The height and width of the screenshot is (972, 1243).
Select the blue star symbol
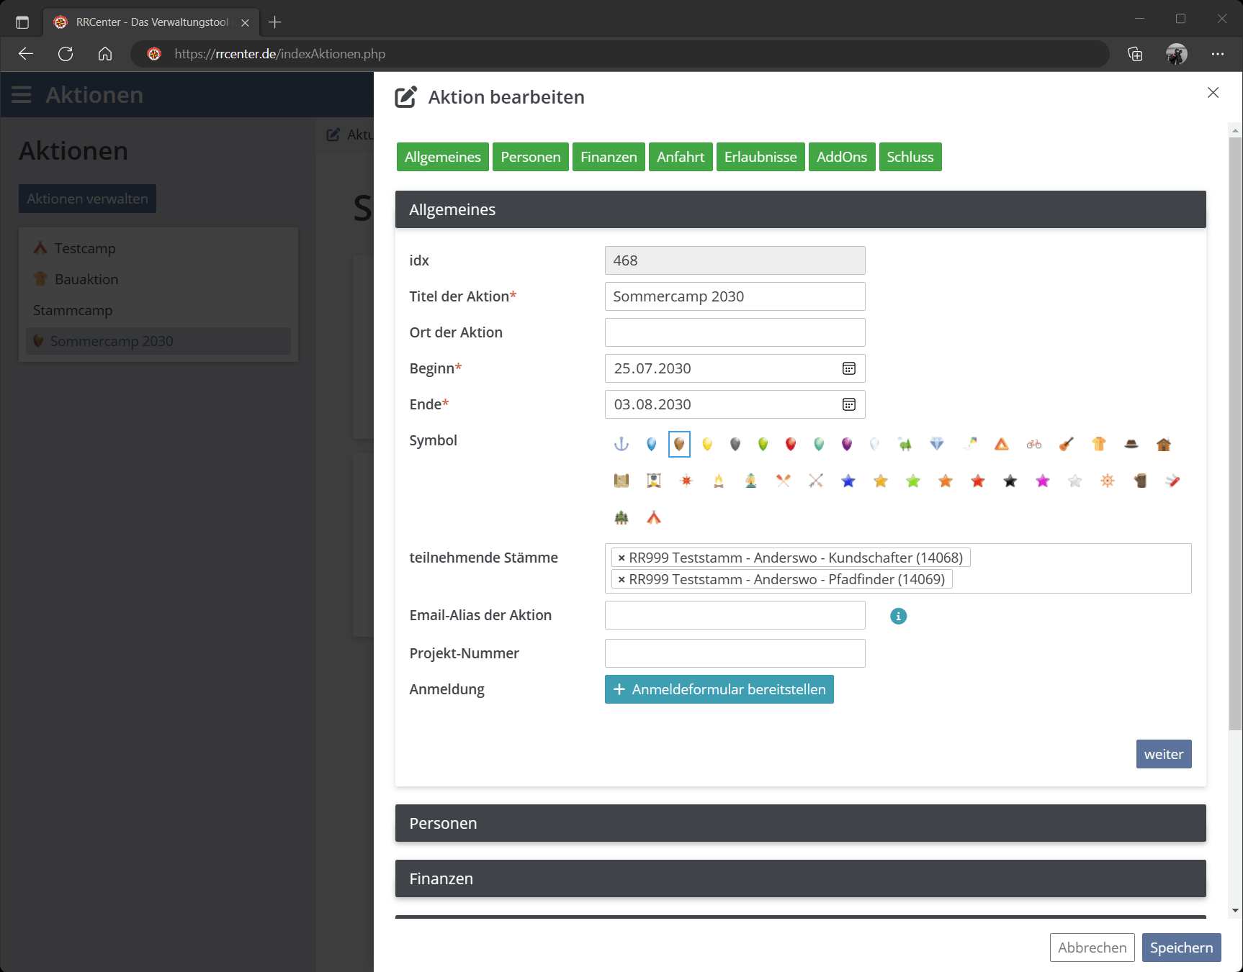(x=848, y=481)
